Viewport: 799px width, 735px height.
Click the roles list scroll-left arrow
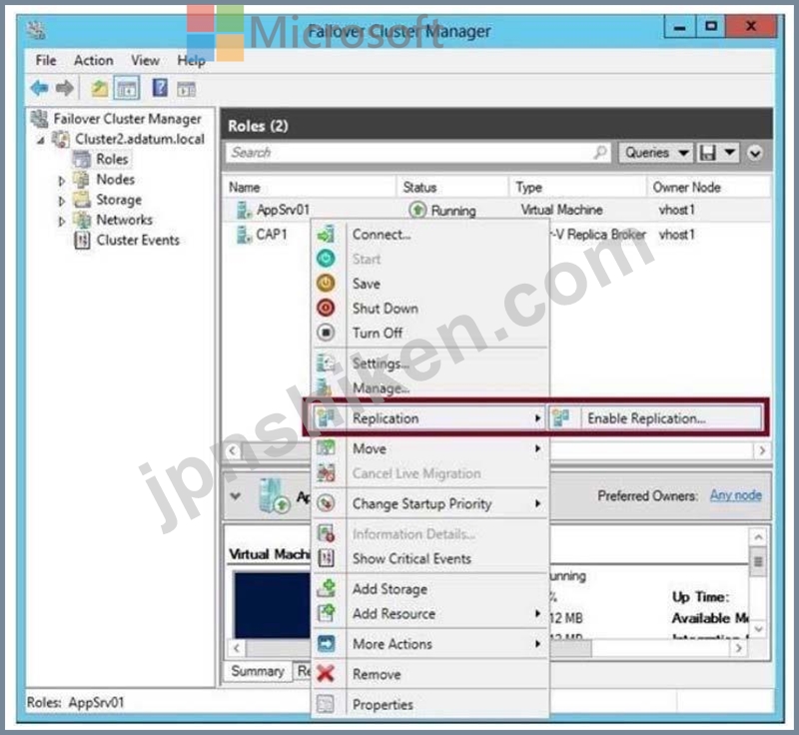(x=233, y=450)
